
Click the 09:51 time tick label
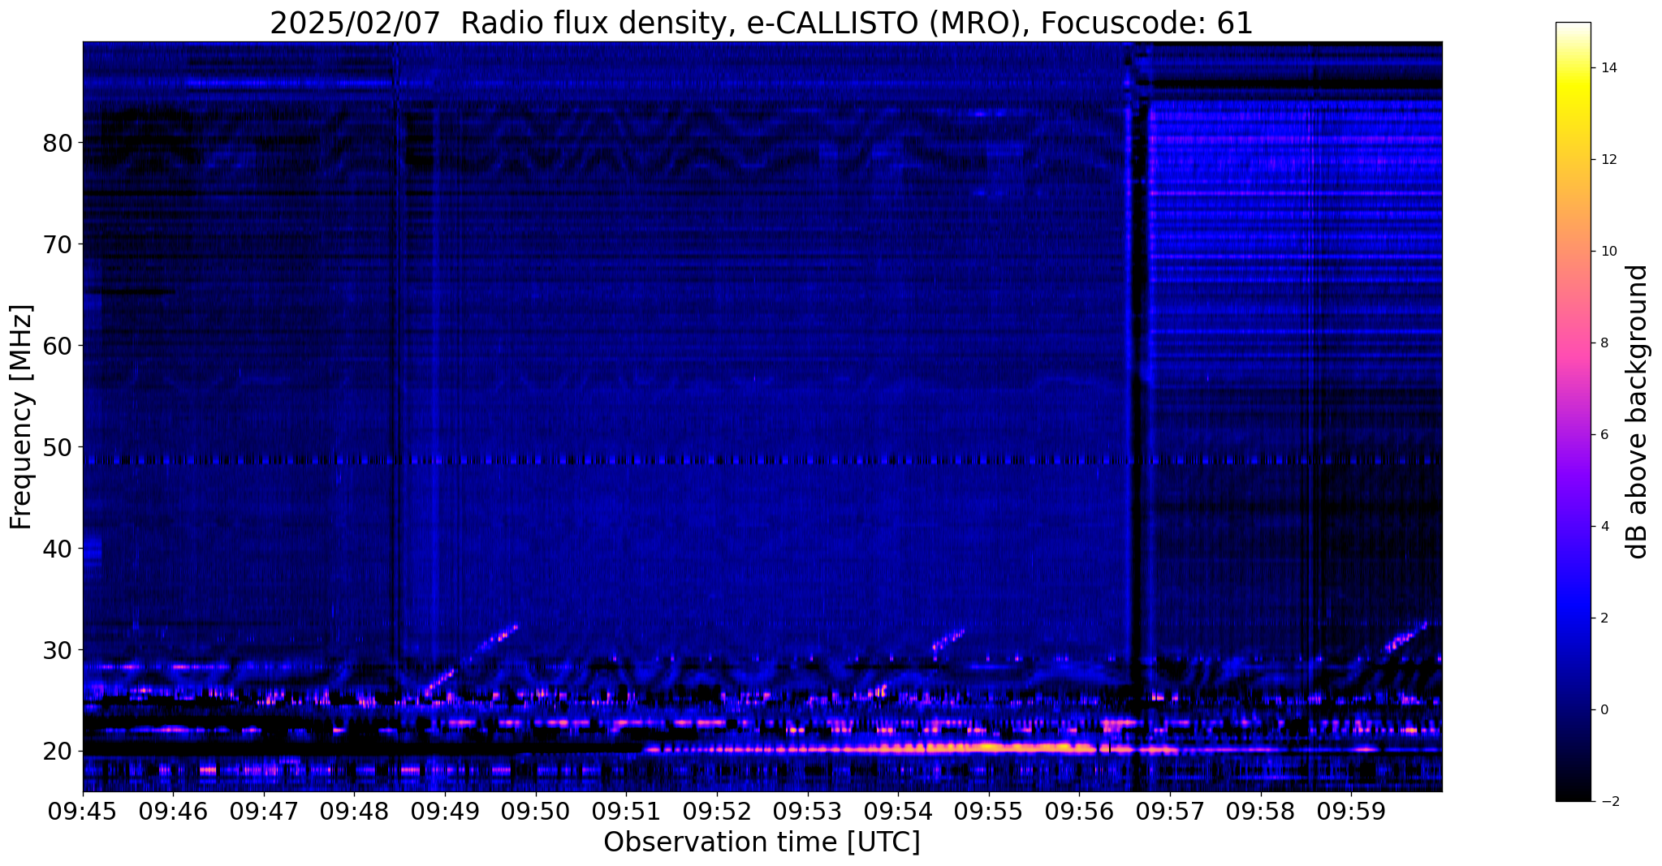point(626,811)
